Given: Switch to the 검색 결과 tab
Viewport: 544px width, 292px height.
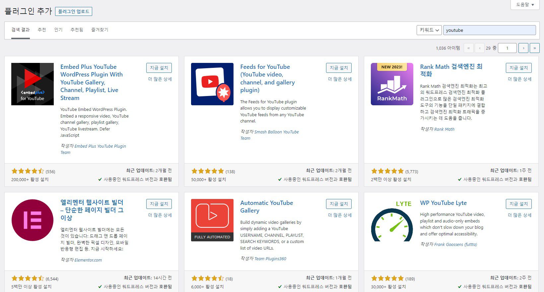Looking at the screenshot, I should click(x=21, y=30).
